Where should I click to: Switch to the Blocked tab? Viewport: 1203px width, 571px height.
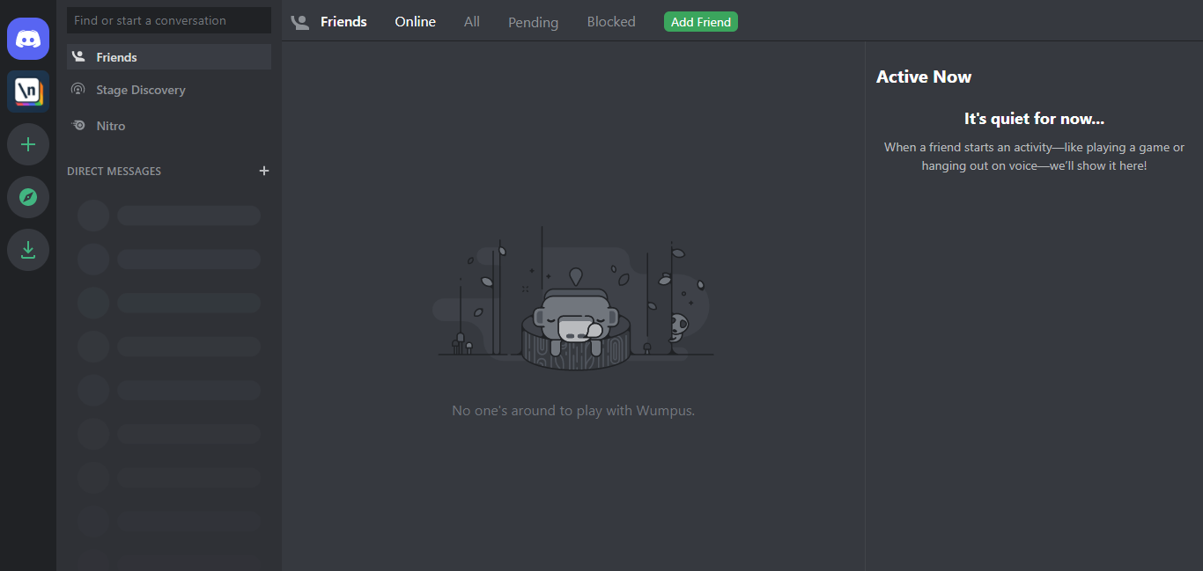click(611, 22)
